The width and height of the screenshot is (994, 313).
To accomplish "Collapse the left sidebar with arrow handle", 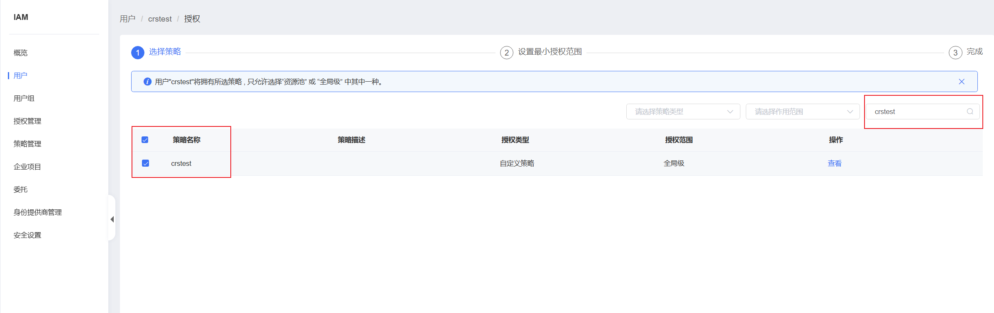I will (x=112, y=219).
